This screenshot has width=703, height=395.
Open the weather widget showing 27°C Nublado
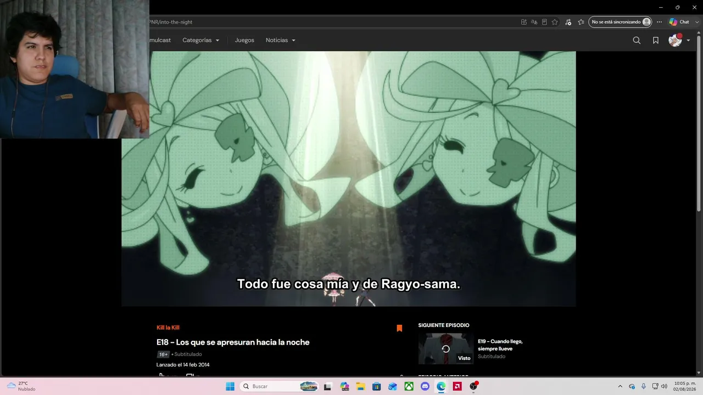click(x=21, y=386)
